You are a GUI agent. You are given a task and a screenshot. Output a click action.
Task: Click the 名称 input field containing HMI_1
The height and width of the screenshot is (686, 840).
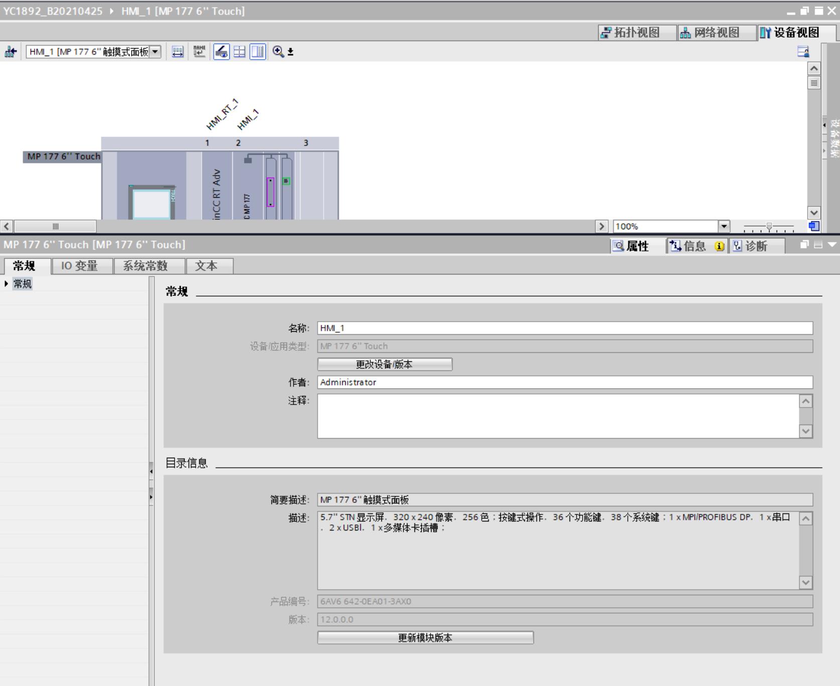[x=565, y=328]
